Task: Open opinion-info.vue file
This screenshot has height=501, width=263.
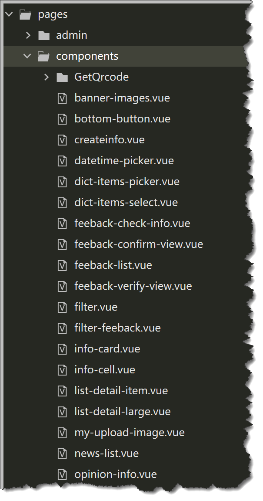Action: pyautogui.click(x=115, y=474)
